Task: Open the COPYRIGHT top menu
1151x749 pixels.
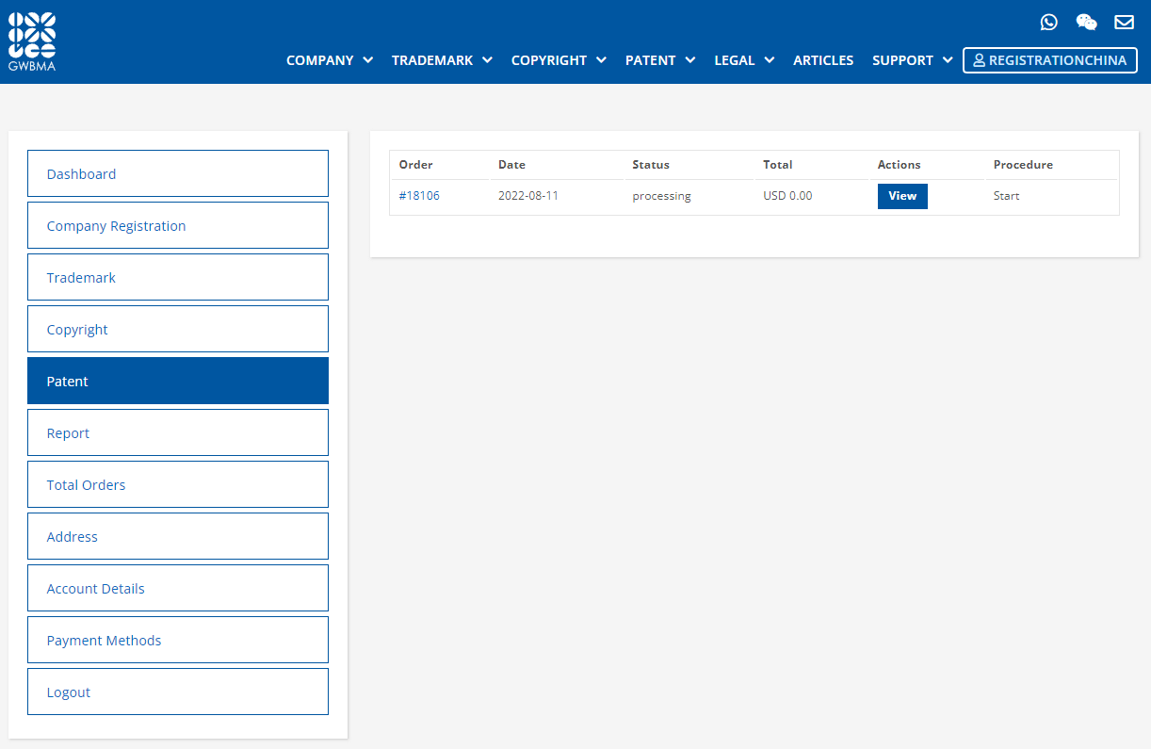Action: [549, 60]
